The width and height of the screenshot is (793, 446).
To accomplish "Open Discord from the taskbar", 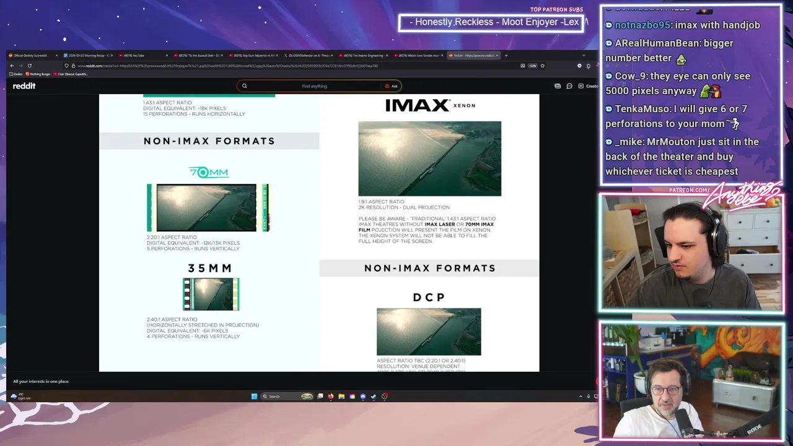I will pos(363,396).
